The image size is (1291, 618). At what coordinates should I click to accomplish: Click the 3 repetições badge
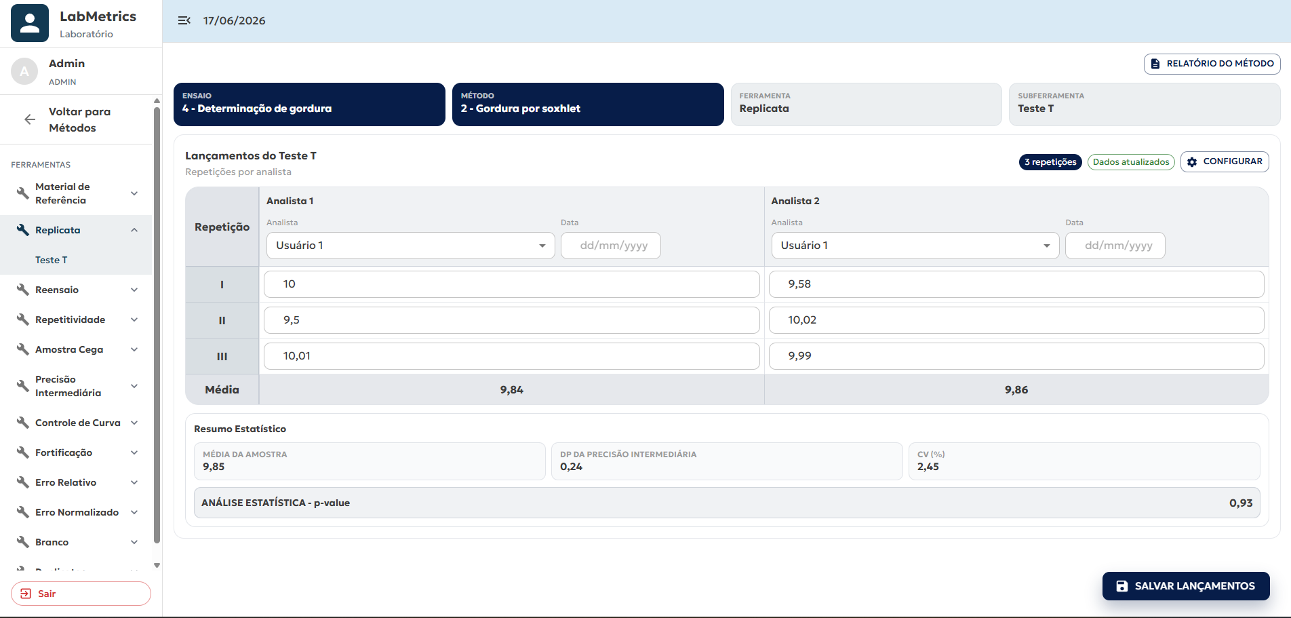point(1050,162)
